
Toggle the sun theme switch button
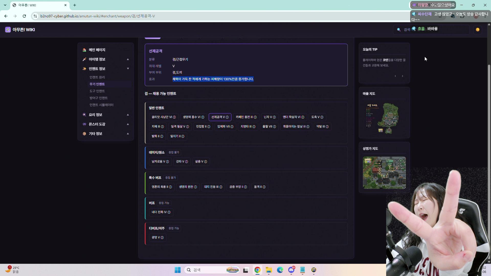(x=477, y=30)
